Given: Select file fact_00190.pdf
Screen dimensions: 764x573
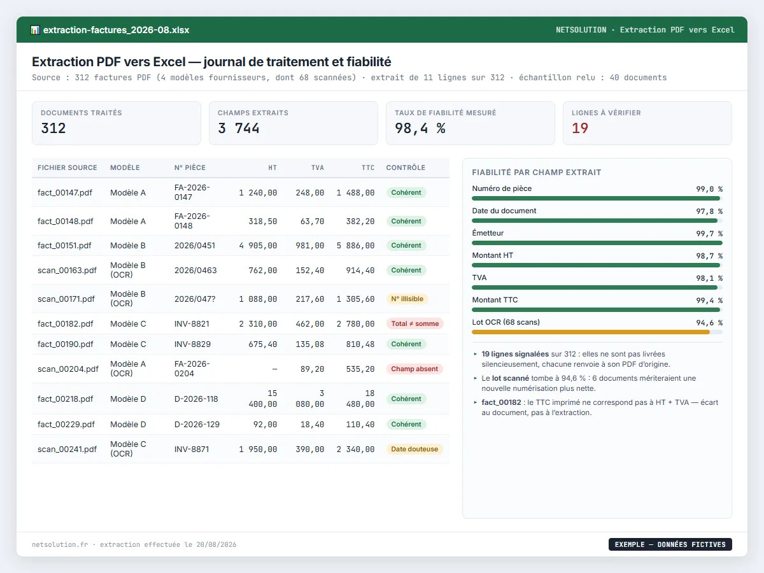Looking at the screenshot, I should pyautogui.click(x=65, y=344).
